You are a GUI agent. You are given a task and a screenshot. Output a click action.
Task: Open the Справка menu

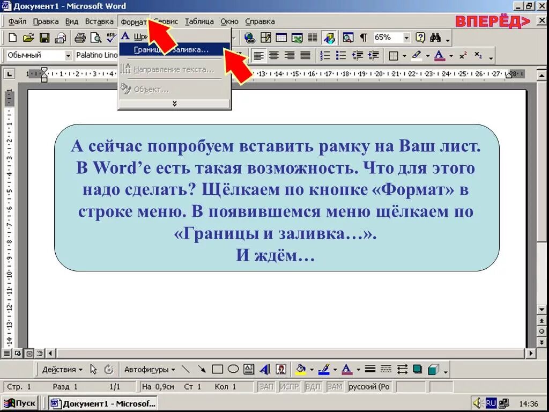(x=259, y=21)
